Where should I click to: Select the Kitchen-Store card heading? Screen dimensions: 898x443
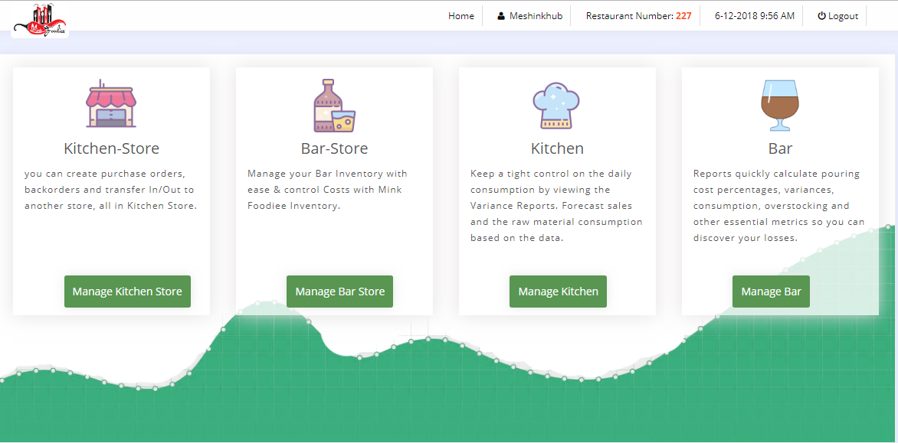pyautogui.click(x=111, y=148)
